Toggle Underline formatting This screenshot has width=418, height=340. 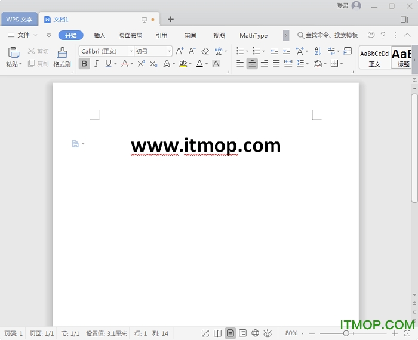click(x=108, y=64)
